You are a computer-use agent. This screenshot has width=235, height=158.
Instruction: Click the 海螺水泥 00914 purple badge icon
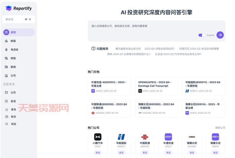pyautogui.click(x=215, y=137)
